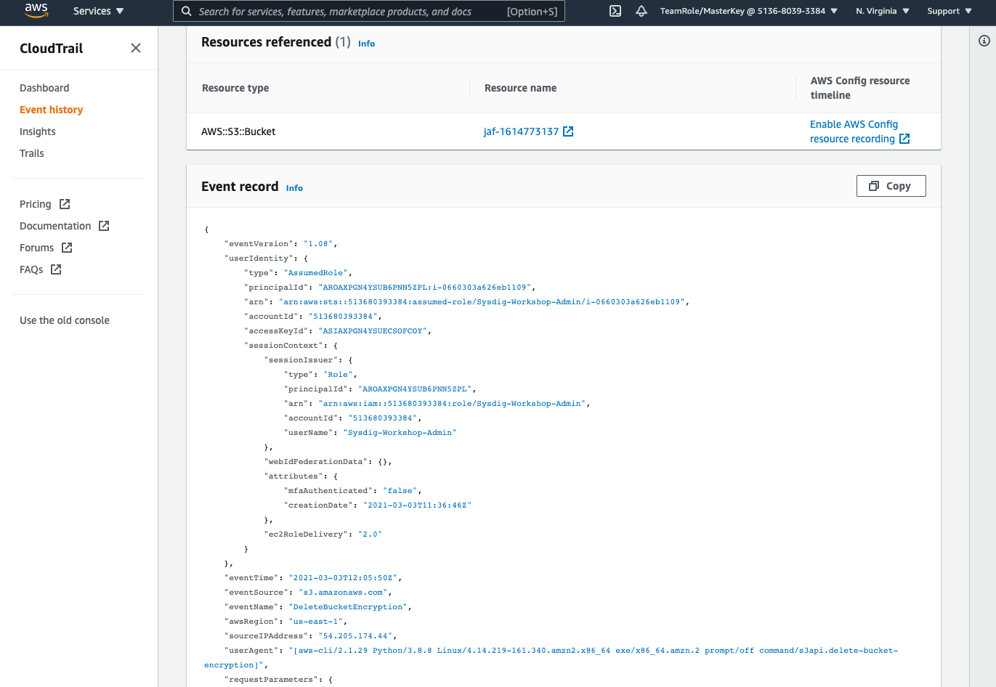
Task: Click external-link icon after resource recording
Action: click(x=904, y=139)
